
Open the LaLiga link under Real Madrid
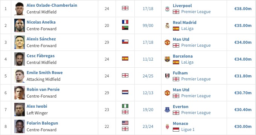point(187,28)
